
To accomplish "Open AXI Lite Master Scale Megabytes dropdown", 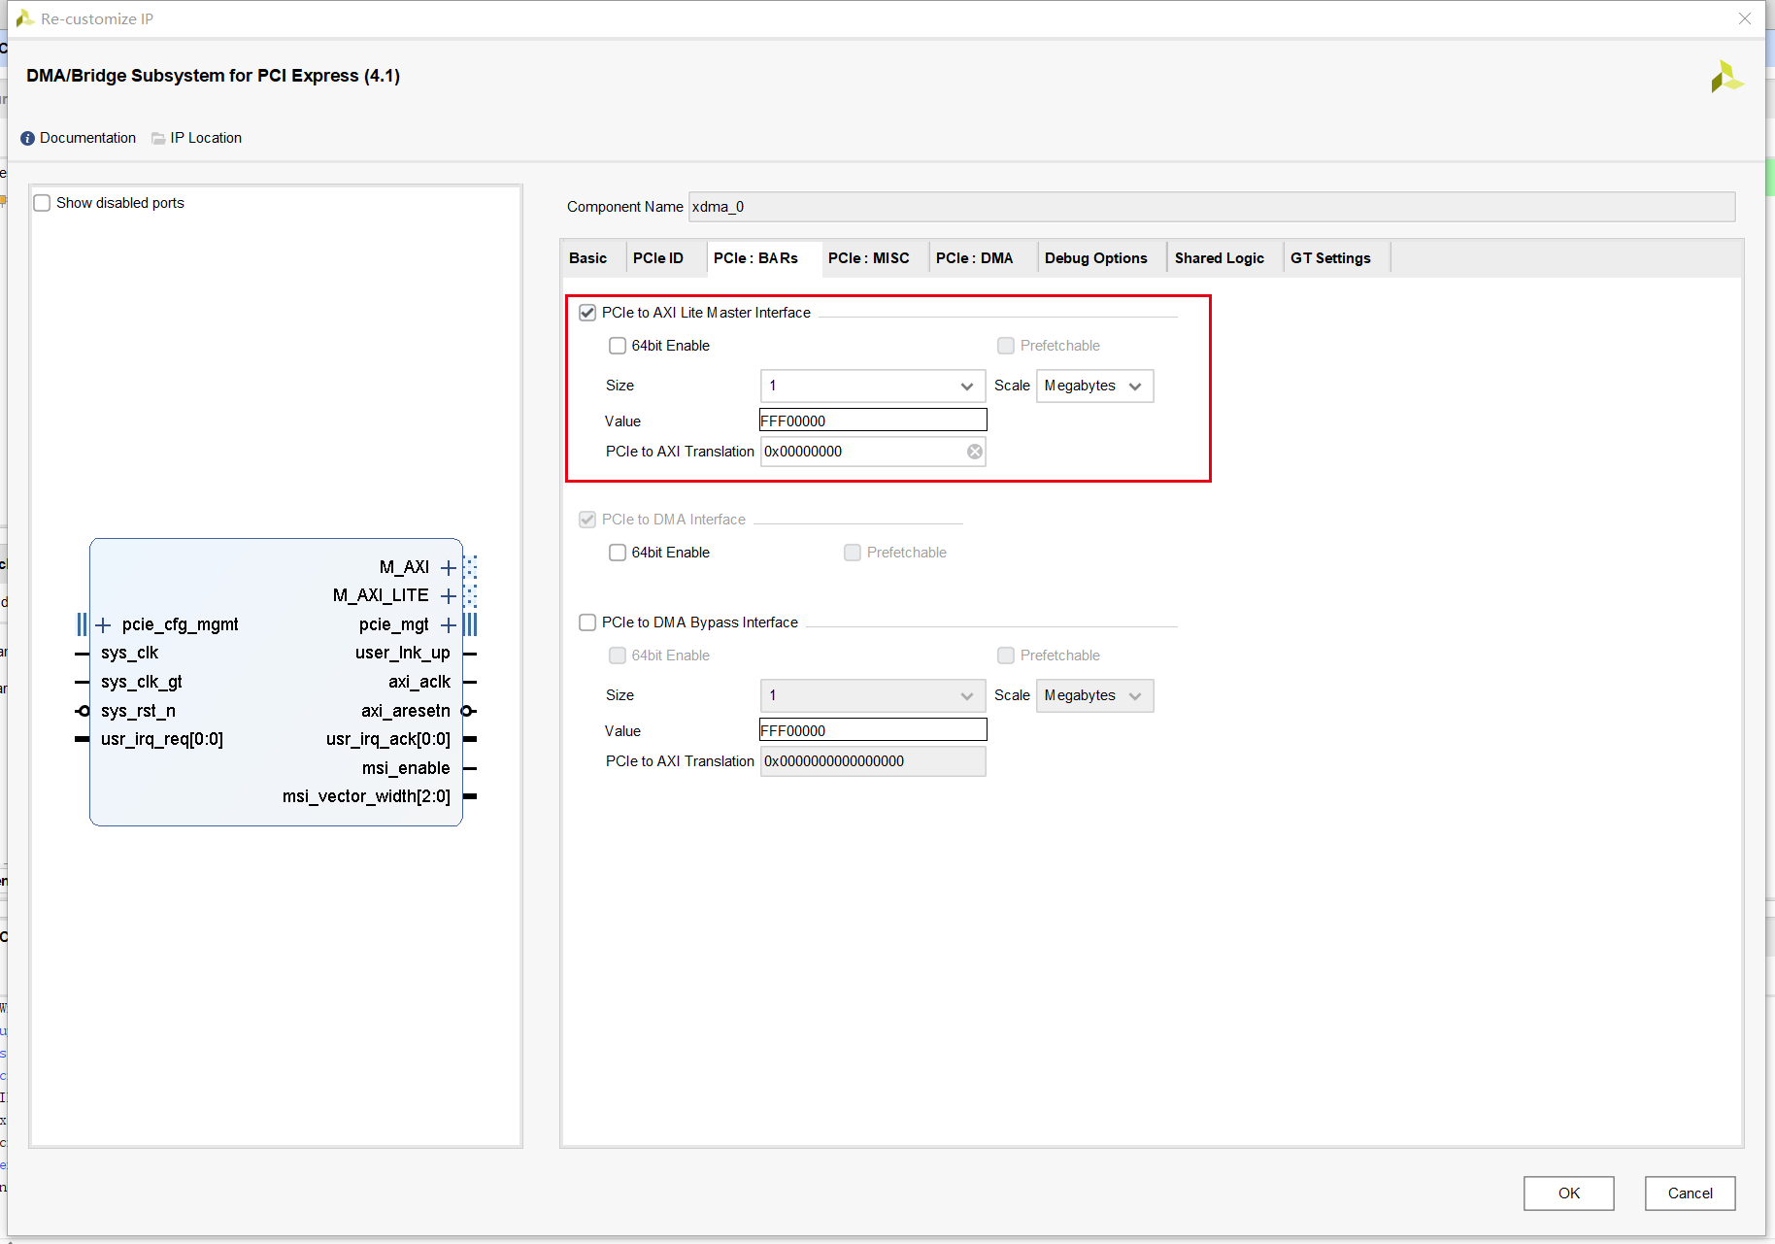I will (x=1094, y=387).
